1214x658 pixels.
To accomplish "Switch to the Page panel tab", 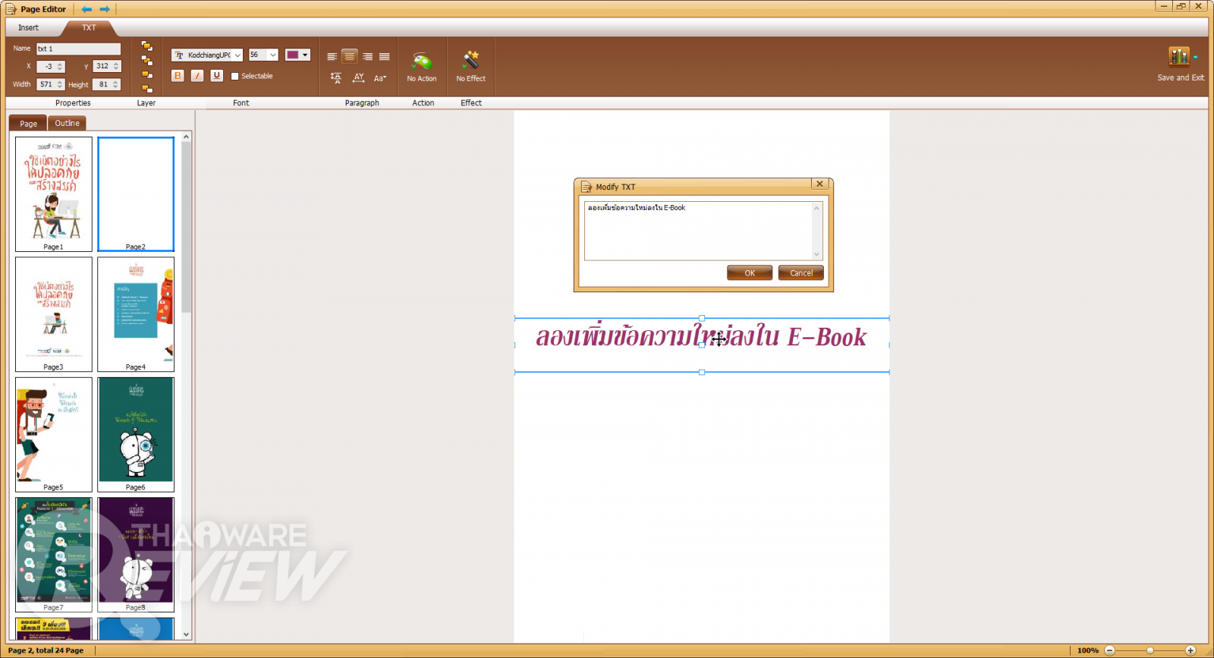I will (x=28, y=124).
